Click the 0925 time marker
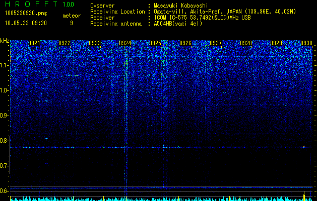317x201 pixels. click(155, 43)
